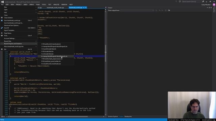
Task: Open the document list dropdown above editor
Action: pos(106,7)
